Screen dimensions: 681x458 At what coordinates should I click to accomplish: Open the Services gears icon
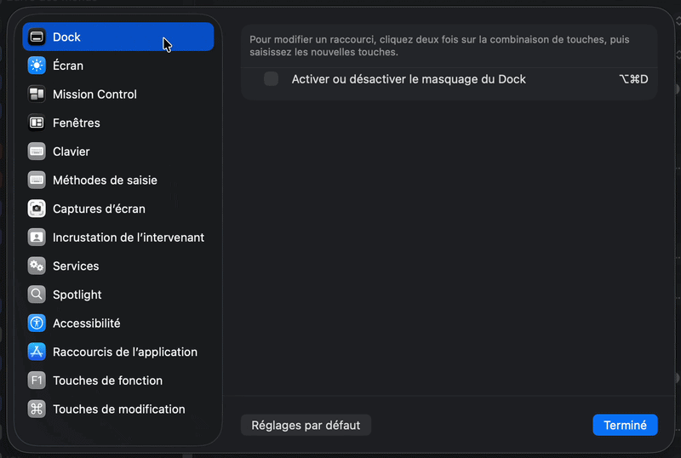[x=37, y=266]
